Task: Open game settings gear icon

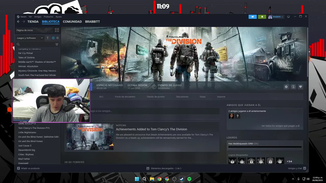Action: click(x=286, y=87)
